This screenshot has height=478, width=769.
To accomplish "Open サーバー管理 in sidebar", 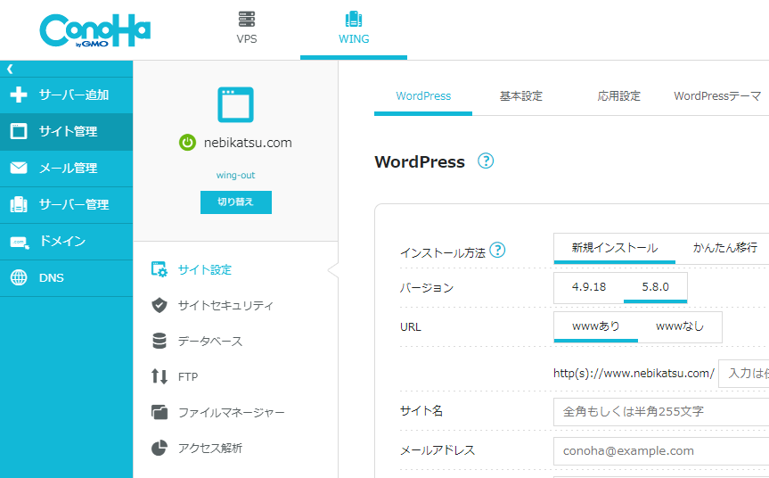I will click(66, 204).
